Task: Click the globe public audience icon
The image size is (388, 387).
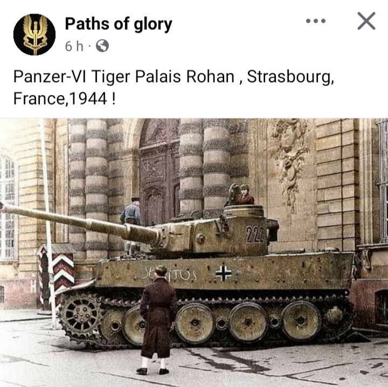Action: [x=102, y=46]
